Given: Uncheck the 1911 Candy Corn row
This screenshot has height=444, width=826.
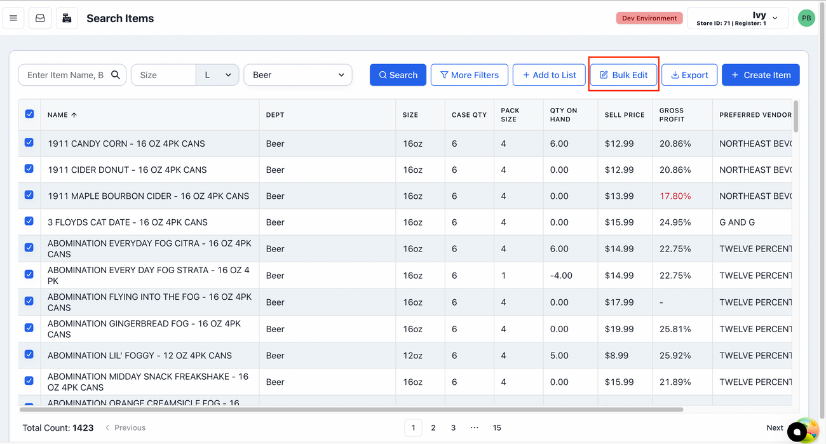Looking at the screenshot, I should 29,143.
